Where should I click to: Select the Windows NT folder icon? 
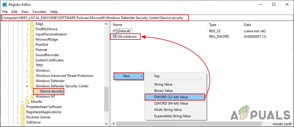coord(32,96)
